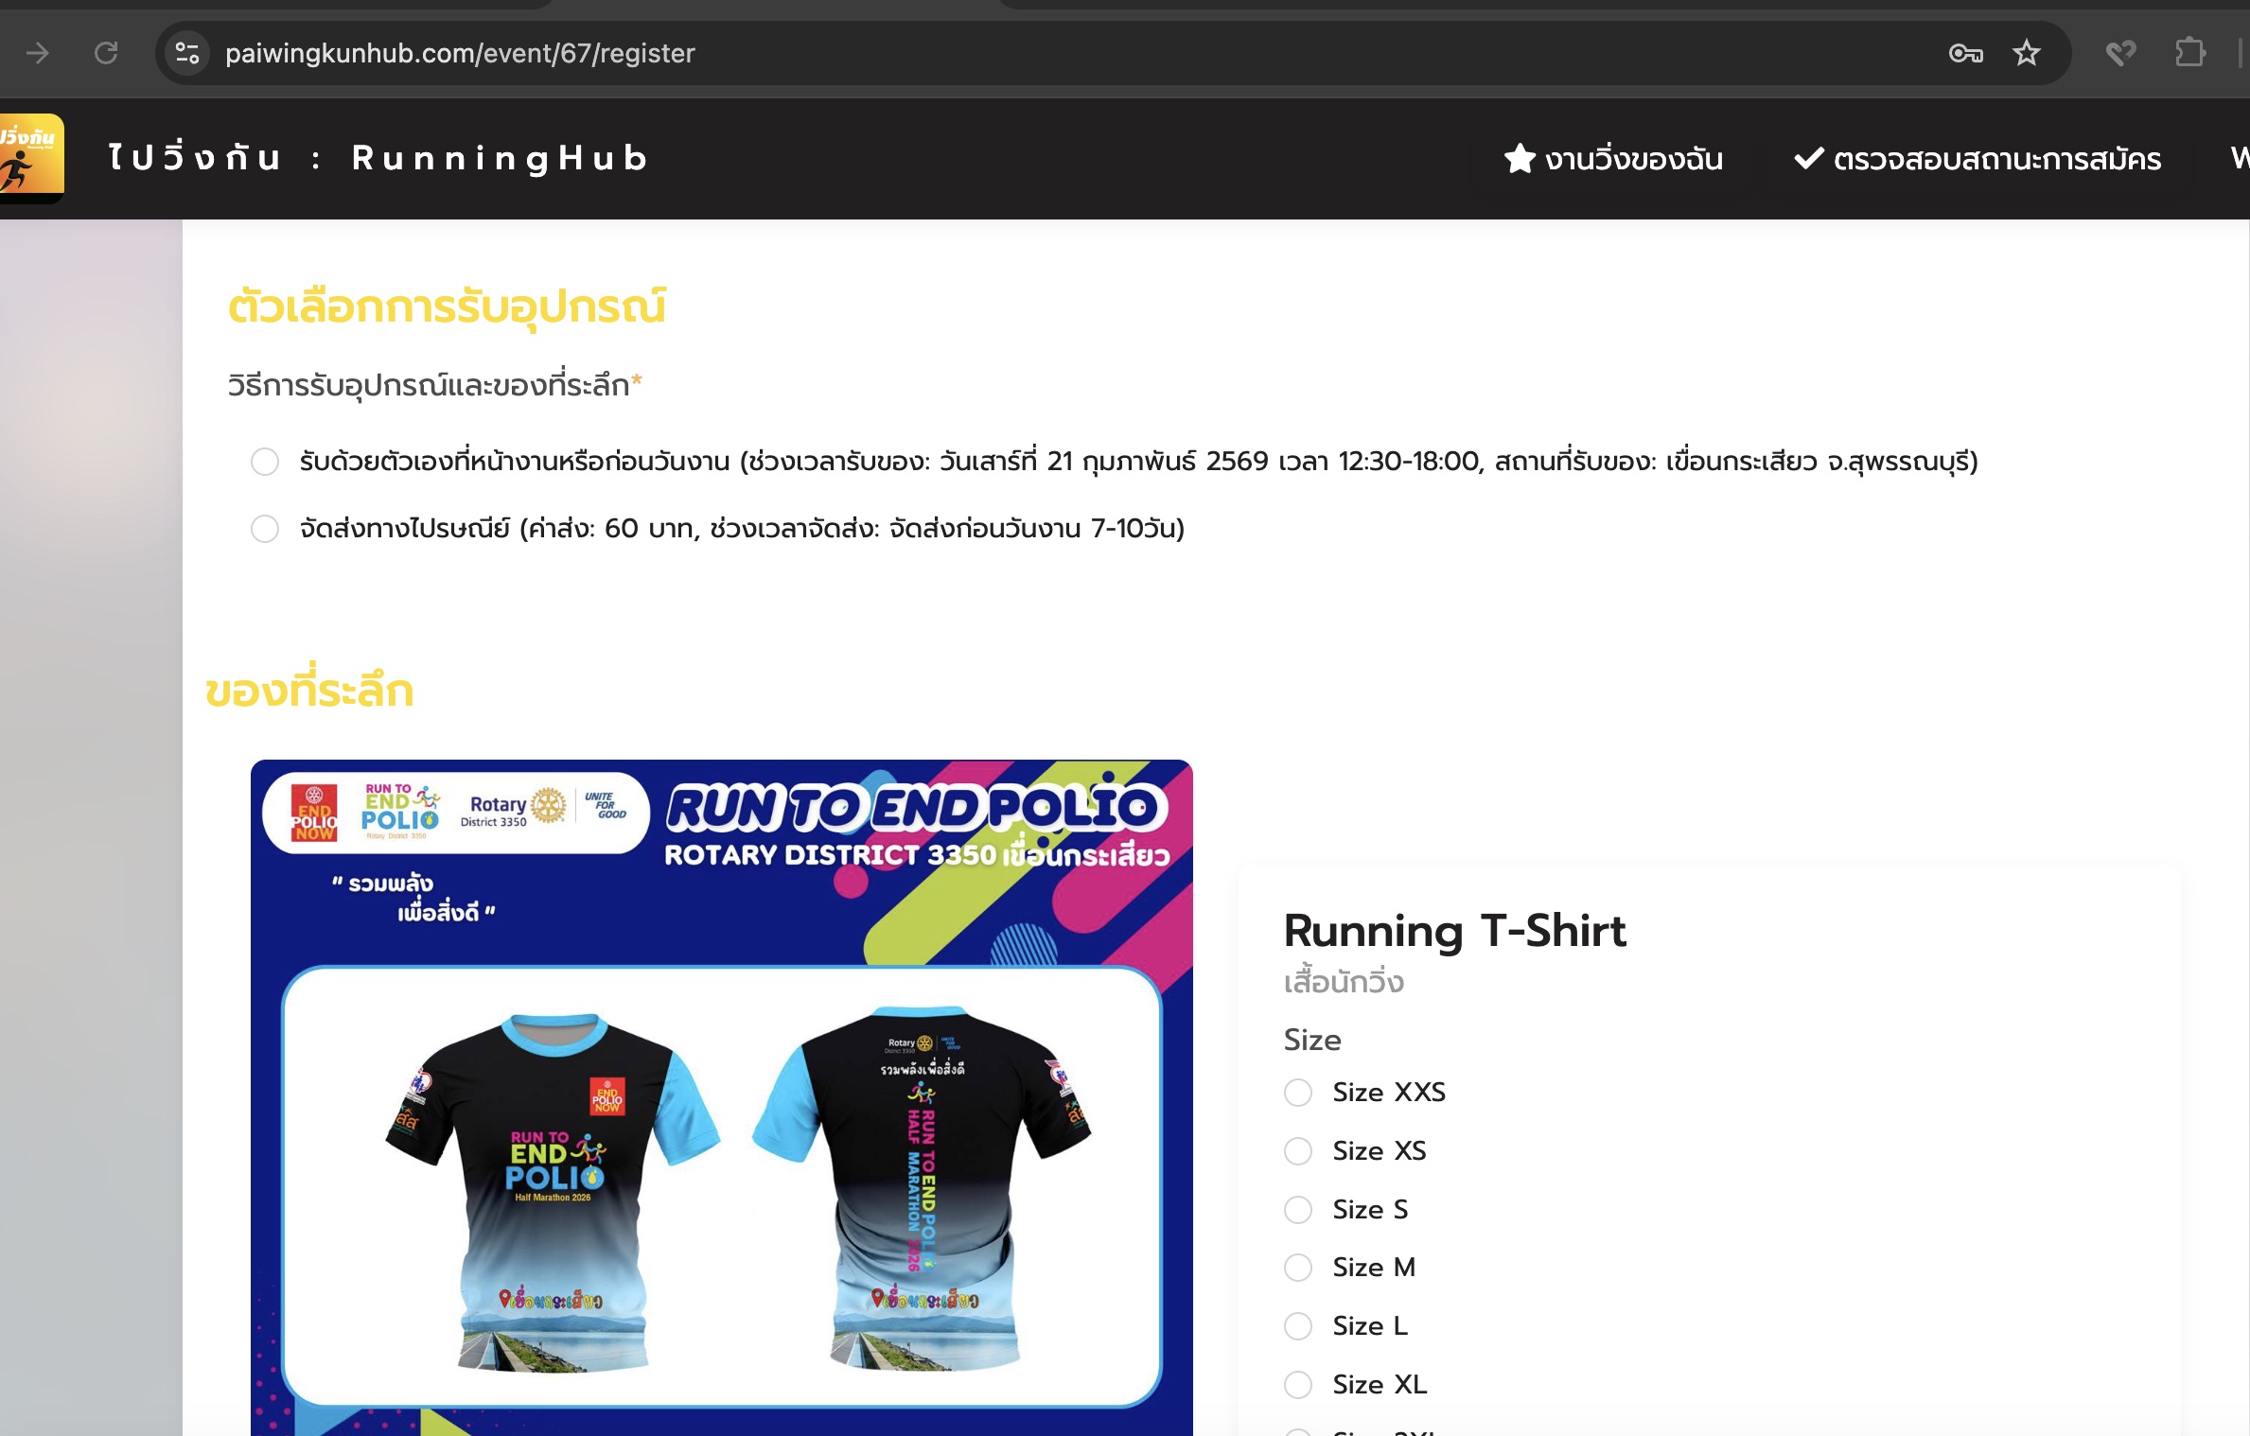2250x1436 pixels.
Task: Open งานวิ่งของฉัน menu item
Action: [1613, 158]
